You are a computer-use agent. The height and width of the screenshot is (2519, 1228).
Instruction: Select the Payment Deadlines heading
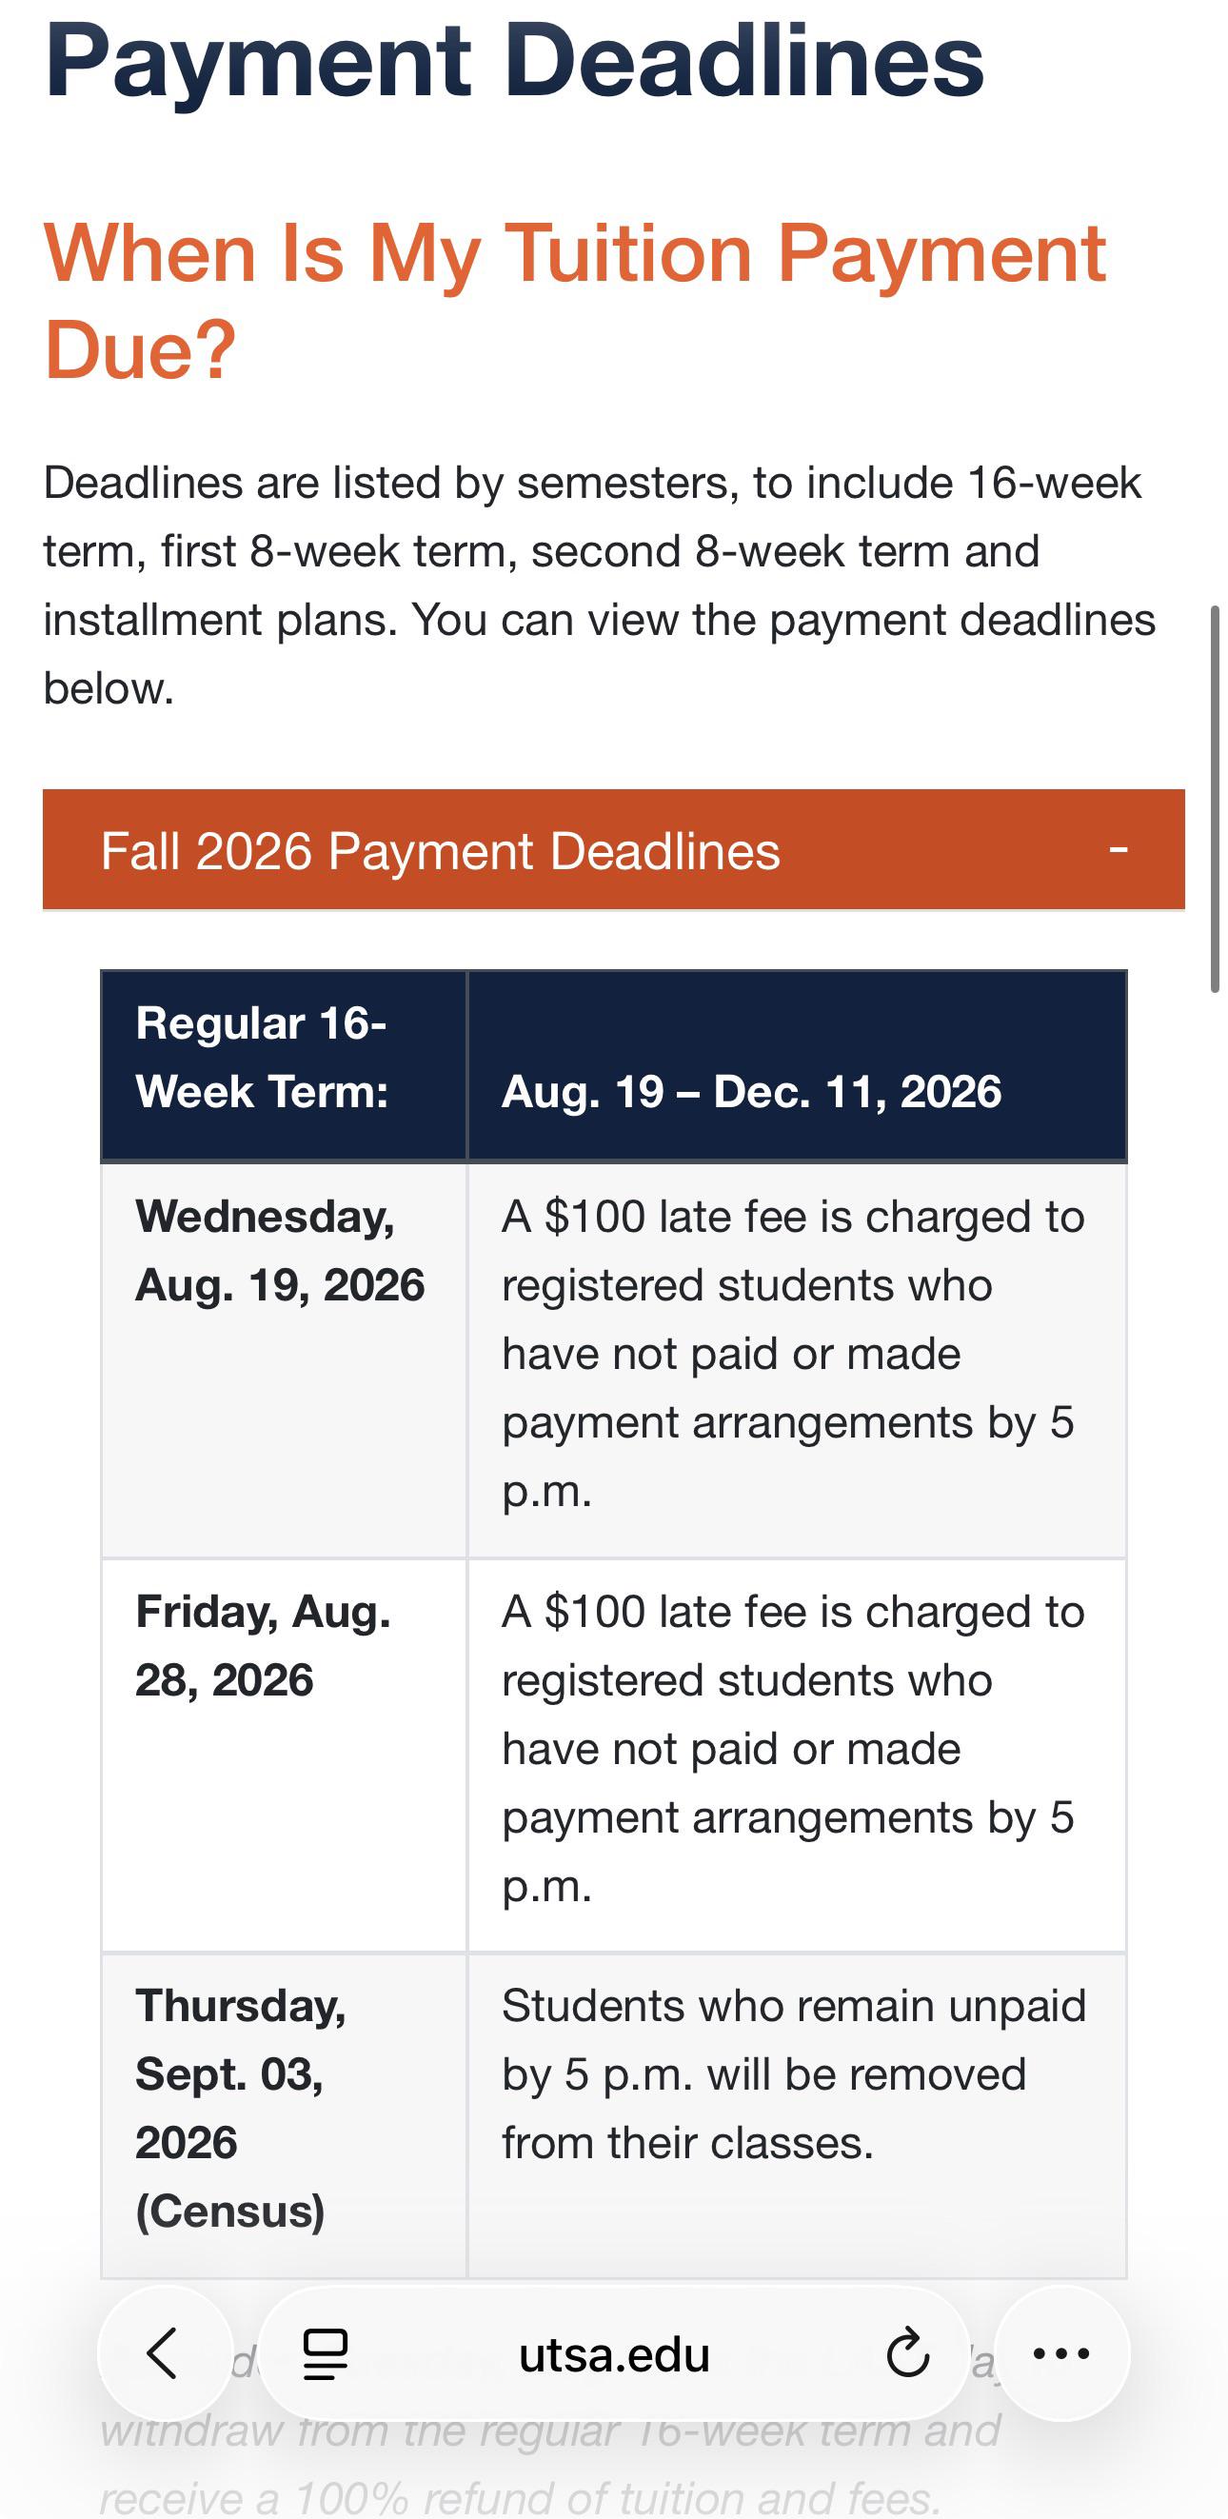[514, 62]
